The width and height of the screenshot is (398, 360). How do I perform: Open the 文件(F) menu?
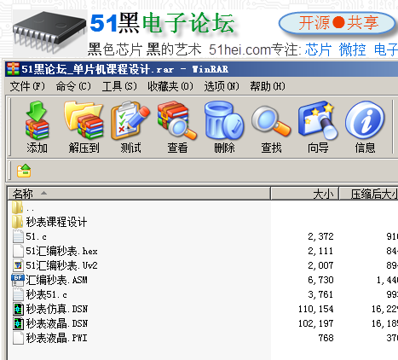pos(27,86)
